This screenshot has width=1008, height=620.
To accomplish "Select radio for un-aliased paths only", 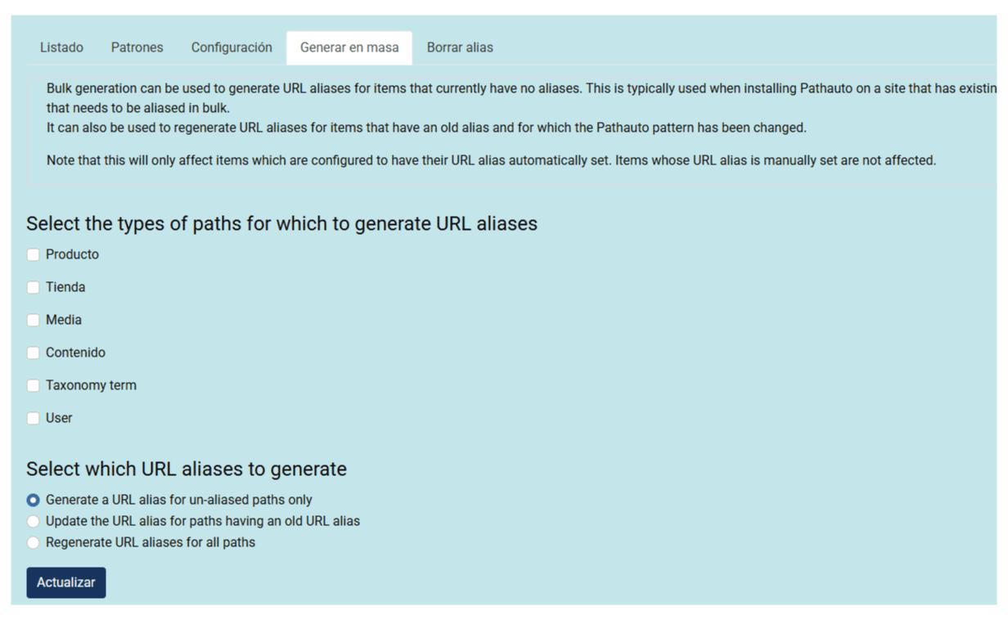I will click(33, 500).
